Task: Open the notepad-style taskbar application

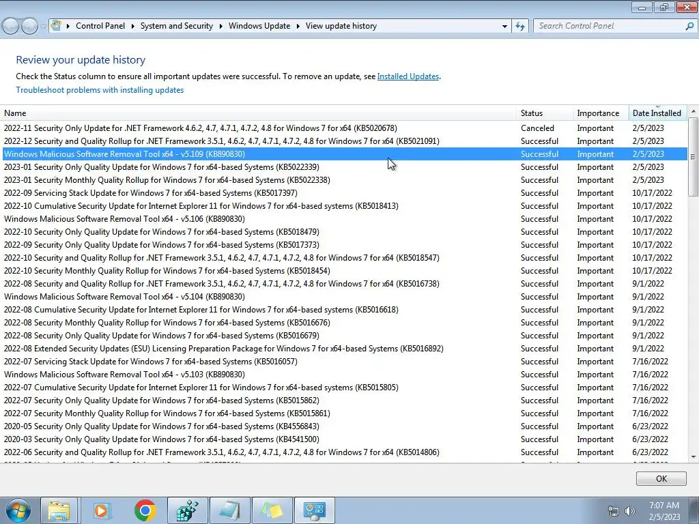Action: coord(229,510)
